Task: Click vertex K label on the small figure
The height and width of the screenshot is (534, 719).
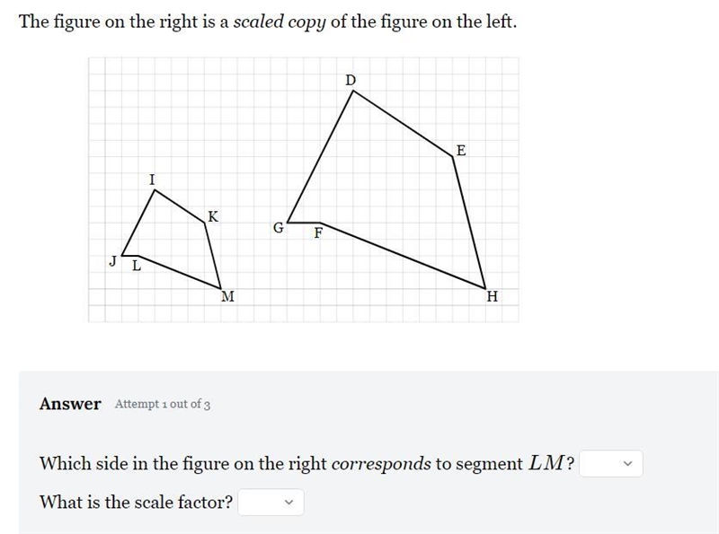Action: click(x=213, y=216)
